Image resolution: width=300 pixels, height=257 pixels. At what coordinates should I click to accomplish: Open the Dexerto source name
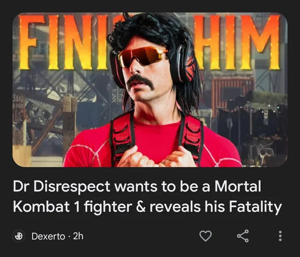[48, 236]
